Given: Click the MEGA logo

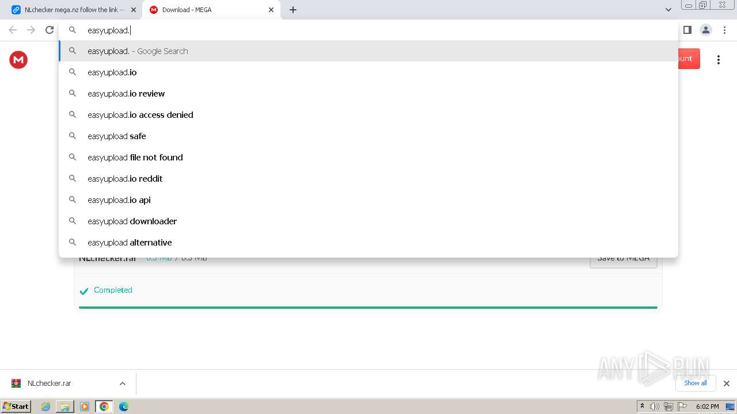Looking at the screenshot, I should coord(18,59).
